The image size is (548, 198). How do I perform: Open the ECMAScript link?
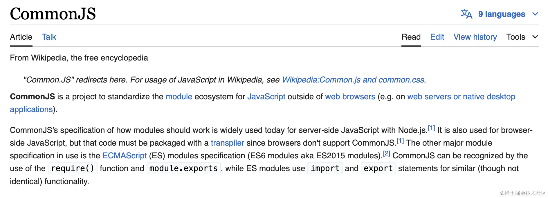pyautogui.click(x=125, y=155)
